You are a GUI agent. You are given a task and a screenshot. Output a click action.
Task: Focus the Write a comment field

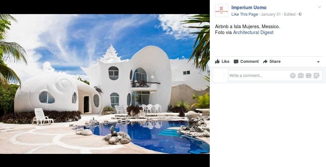tap(275, 76)
